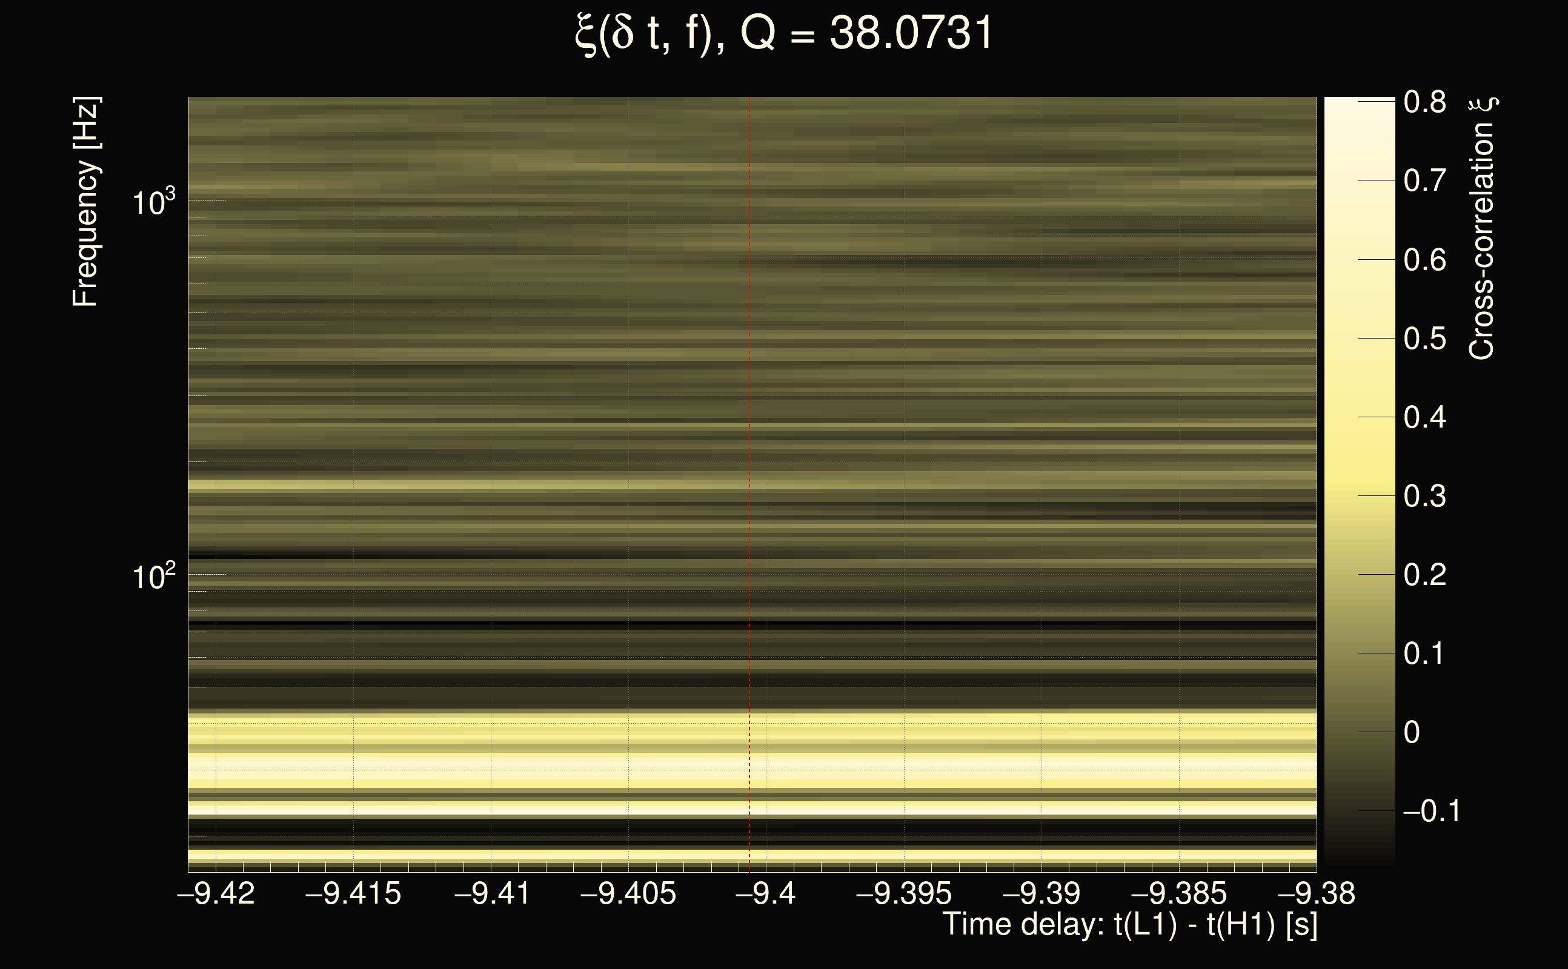Click the 0.8 label on the color scale
The image size is (1568, 969).
click(x=1424, y=102)
